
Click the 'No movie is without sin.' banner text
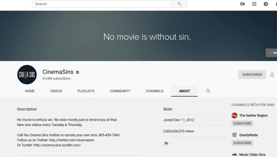pyautogui.click(x=147, y=37)
